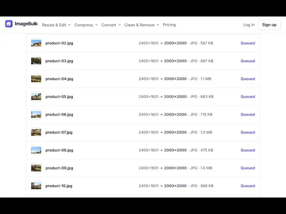Expand the Compress chevron arrow
286x214 pixels.
97,25
